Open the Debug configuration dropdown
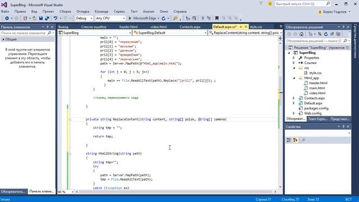Screen dimensions: 359x202 coord(91,18)
